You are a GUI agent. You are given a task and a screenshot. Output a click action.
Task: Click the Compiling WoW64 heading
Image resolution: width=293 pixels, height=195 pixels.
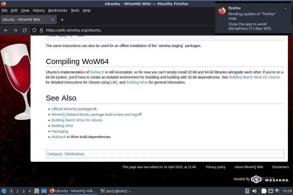[x=77, y=61]
